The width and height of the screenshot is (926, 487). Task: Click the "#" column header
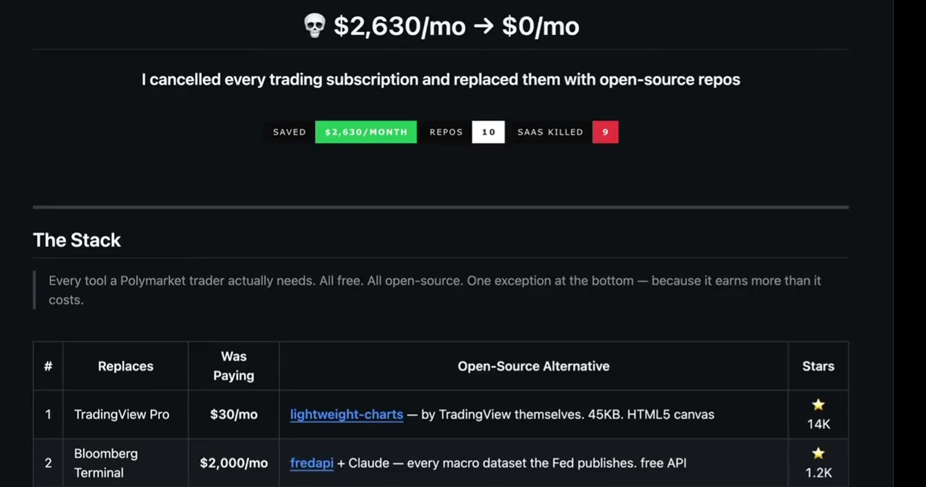pos(48,366)
